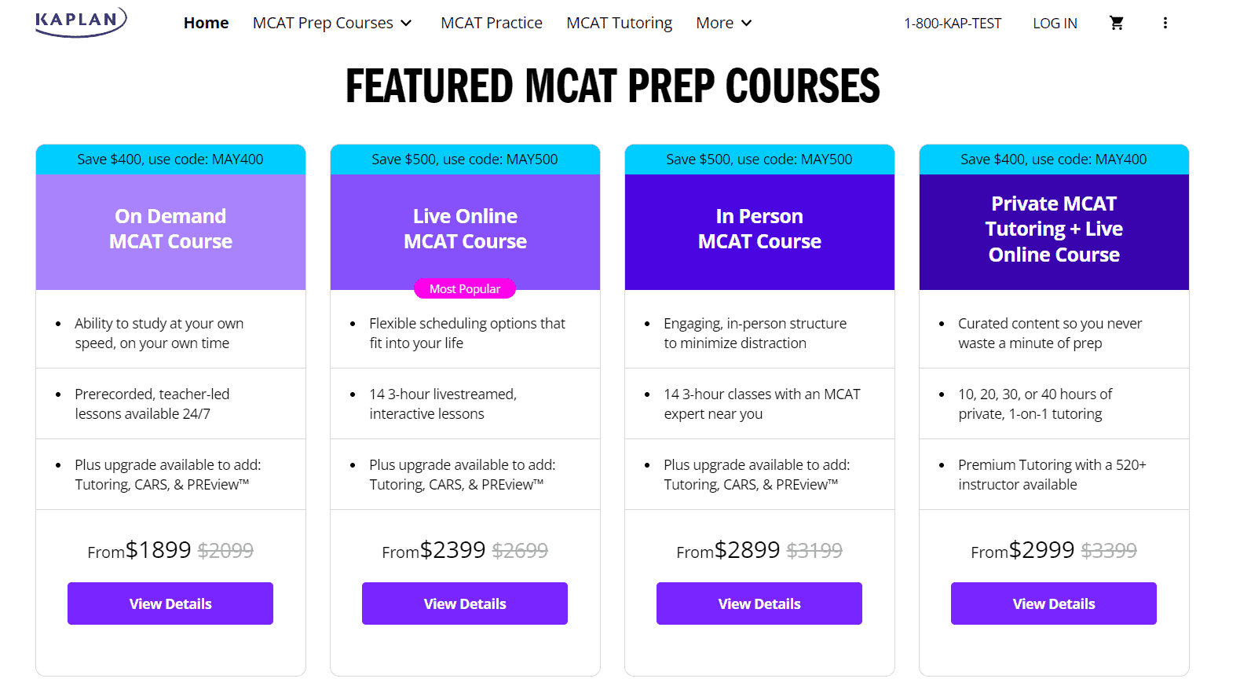Viewport: 1251px width, 686px height.
Task: View Details for Private MCAT Tutoring course
Action: pyautogui.click(x=1053, y=603)
